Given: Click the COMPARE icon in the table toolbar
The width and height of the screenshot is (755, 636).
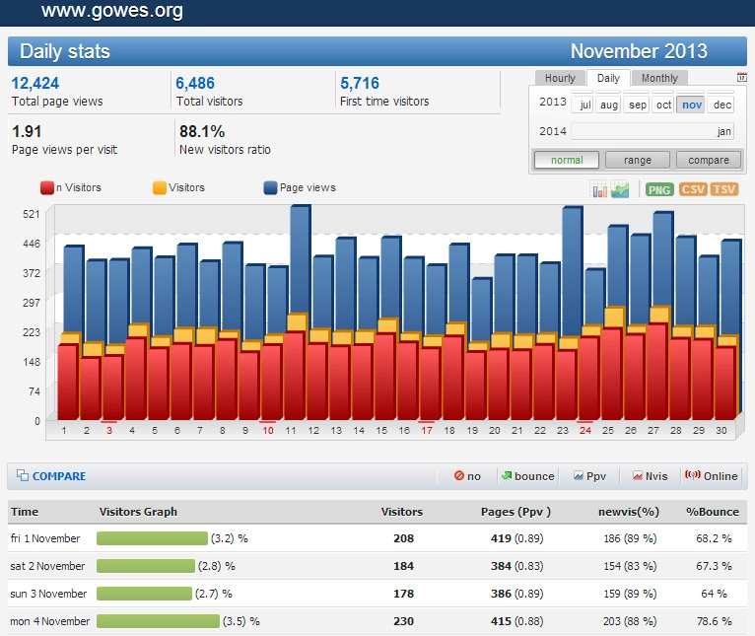Looking at the screenshot, I should coord(23,476).
